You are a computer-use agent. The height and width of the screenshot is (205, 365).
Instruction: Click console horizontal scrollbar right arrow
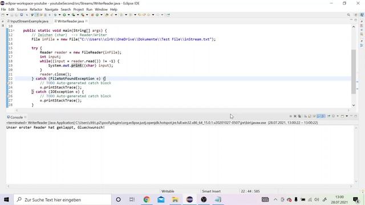351,186
